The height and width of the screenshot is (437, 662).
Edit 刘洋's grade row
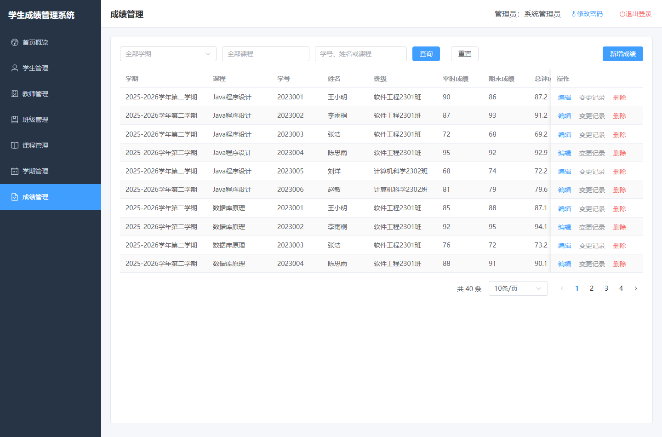point(565,172)
